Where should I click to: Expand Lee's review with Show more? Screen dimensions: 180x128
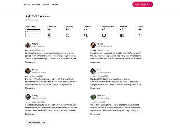[95, 88]
